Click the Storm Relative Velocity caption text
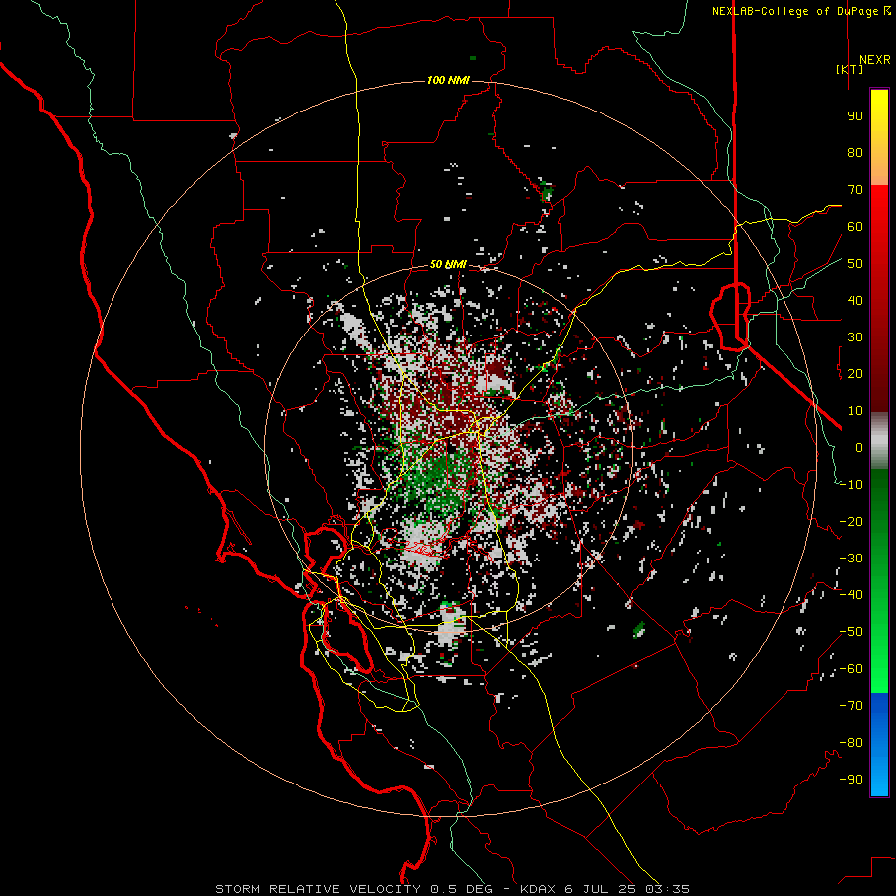 [x=452, y=889]
